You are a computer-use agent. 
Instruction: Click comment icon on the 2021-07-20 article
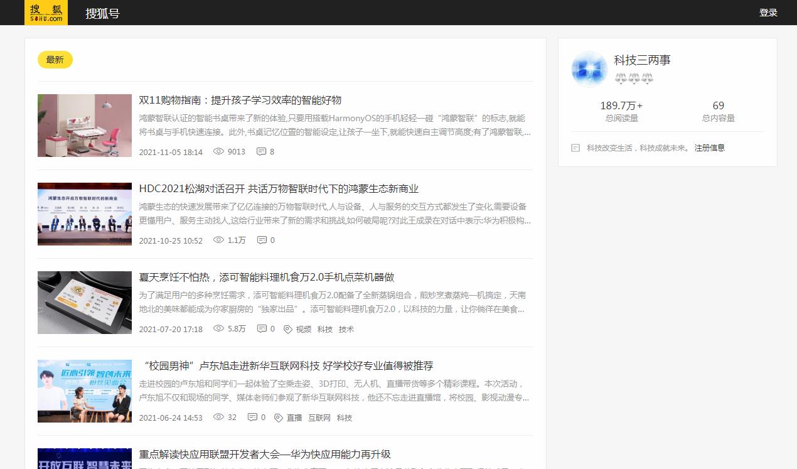coord(262,328)
